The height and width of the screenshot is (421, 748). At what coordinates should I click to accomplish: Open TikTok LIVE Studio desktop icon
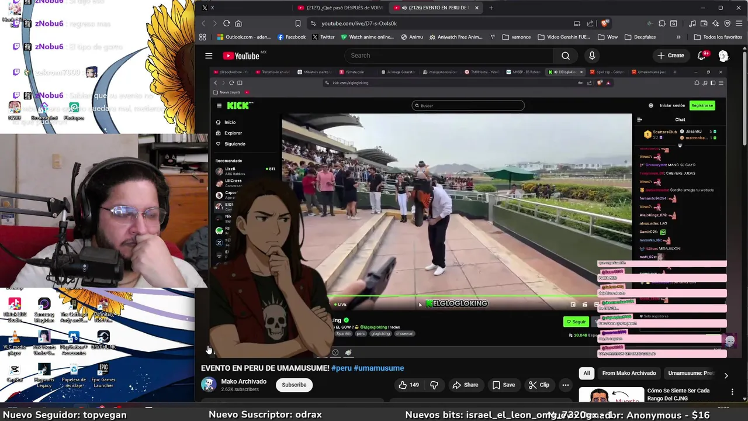tap(15, 310)
